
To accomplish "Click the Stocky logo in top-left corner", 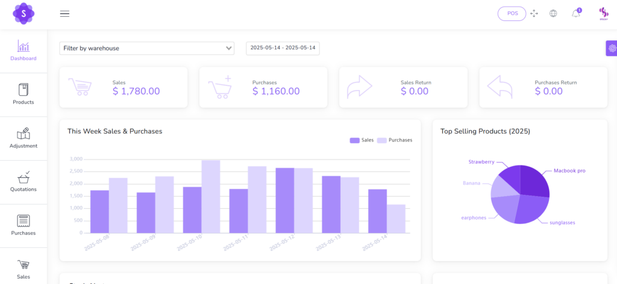I will coord(23,13).
